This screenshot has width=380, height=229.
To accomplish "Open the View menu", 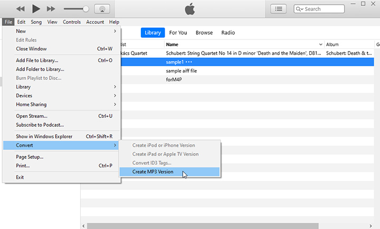I will click(52, 22).
